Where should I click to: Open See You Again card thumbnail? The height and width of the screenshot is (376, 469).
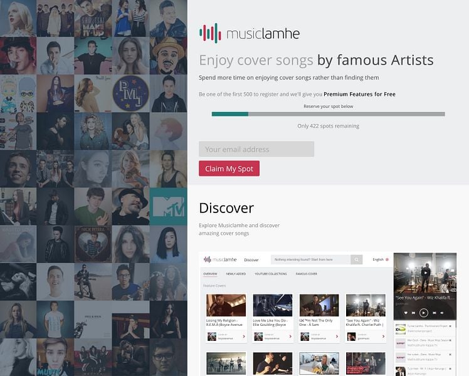coord(366,305)
